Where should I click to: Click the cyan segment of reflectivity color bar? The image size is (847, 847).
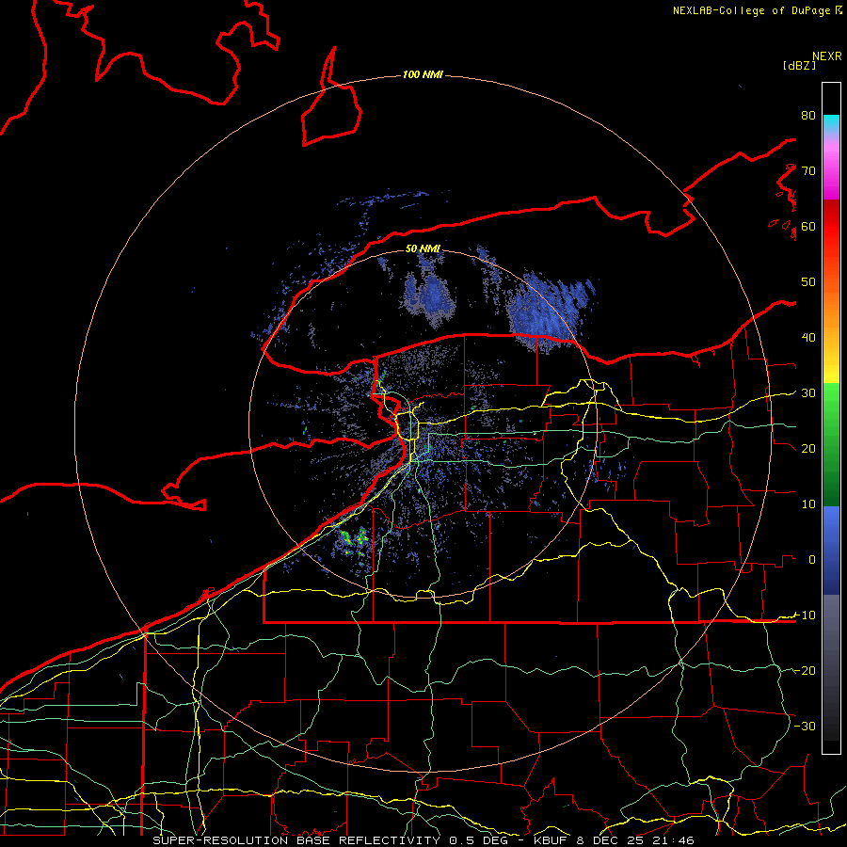(x=831, y=123)
